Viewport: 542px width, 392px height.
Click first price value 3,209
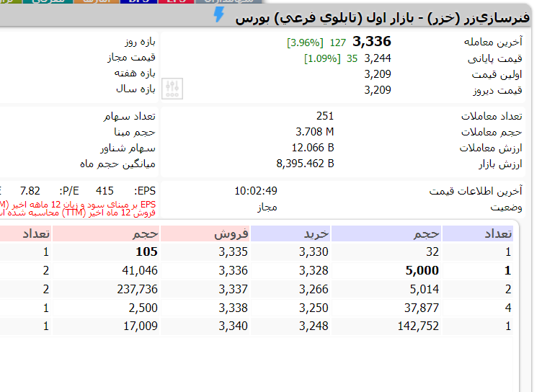coord(378,74)
